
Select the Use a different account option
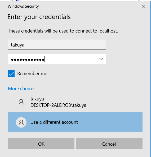pos(75,122)
